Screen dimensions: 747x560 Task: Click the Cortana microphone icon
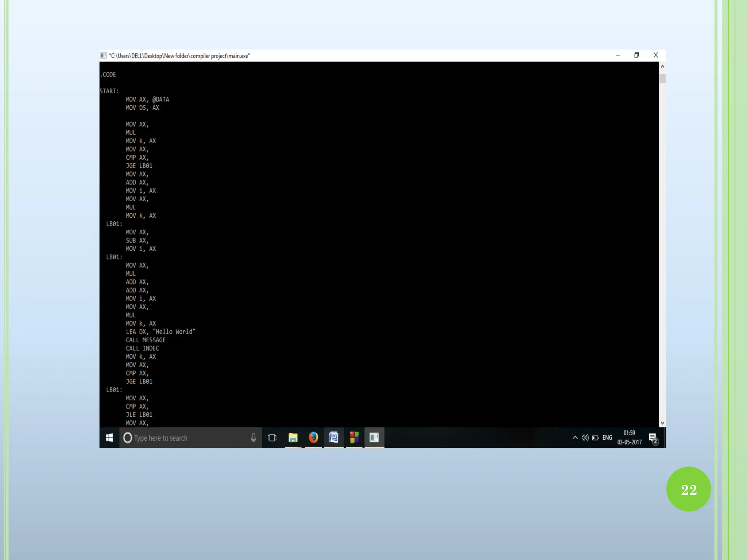click(253, 438)
